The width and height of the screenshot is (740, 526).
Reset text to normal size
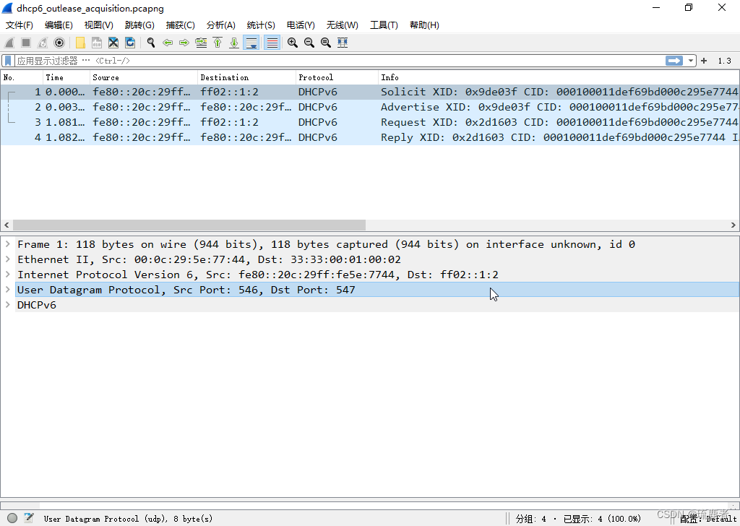point(326,43)
